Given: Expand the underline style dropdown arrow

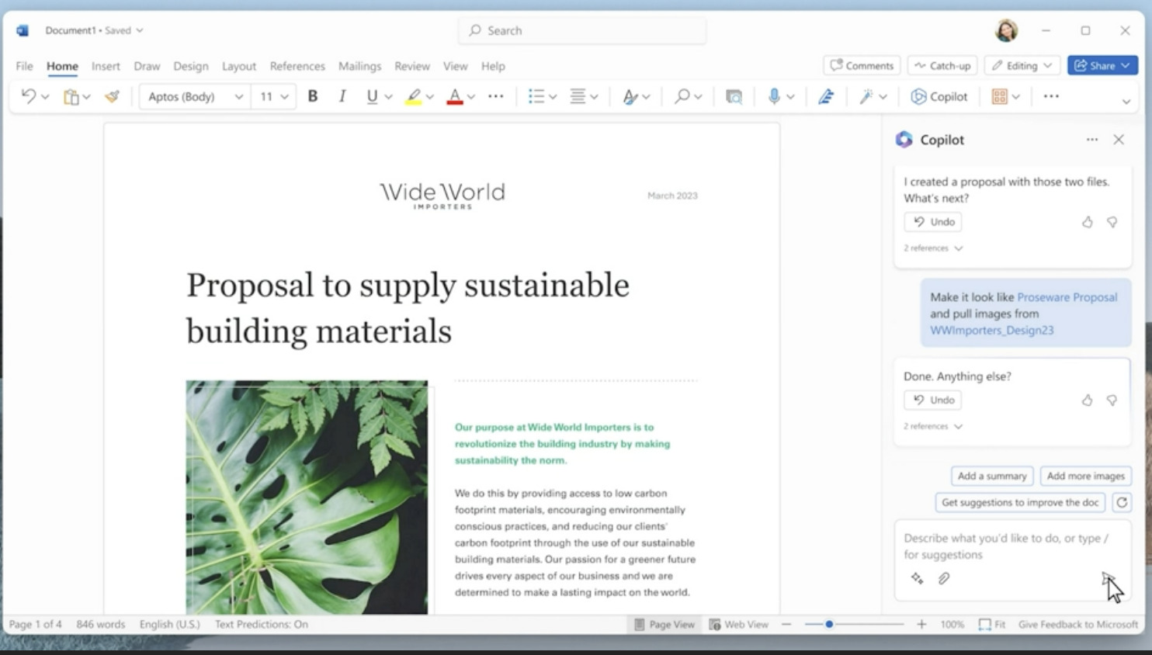Looking at the screenshot, I should pos(388,97).
